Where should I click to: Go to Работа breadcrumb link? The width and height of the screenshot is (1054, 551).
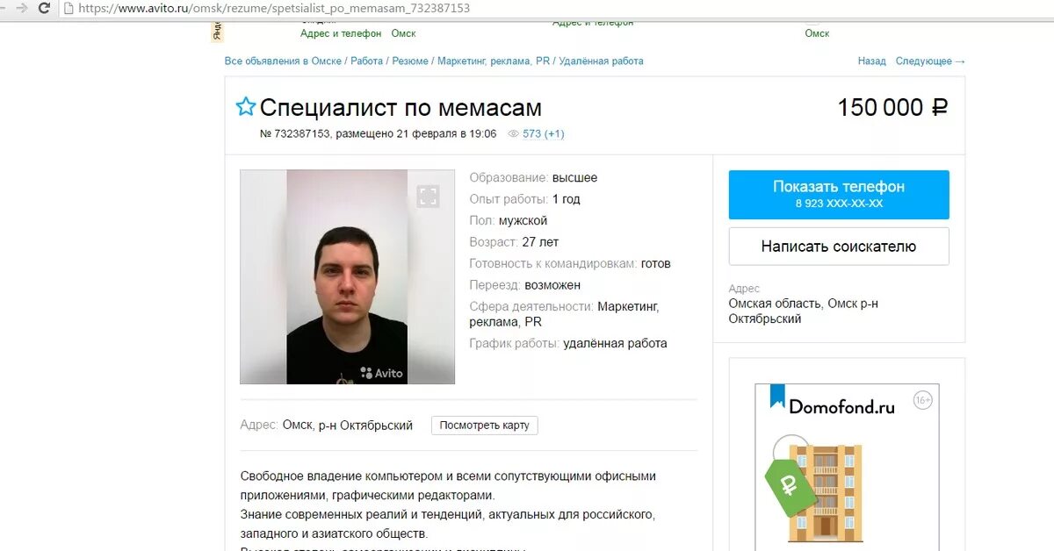point(366,61)
